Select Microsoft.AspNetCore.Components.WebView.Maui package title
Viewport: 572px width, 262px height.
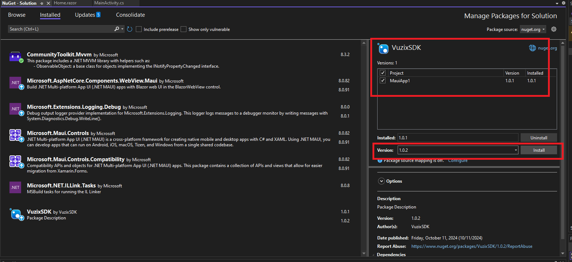tap(92, 81)
